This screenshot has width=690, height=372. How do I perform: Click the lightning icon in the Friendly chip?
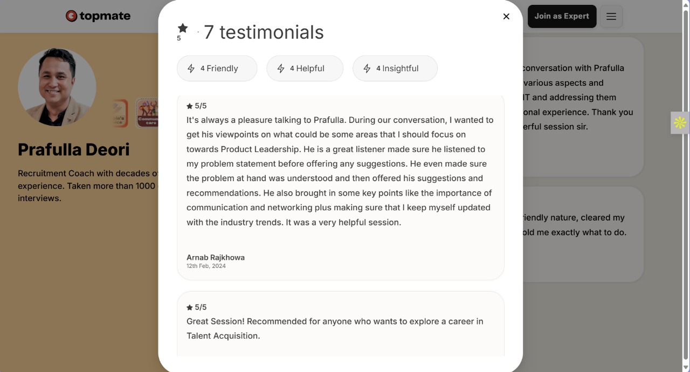pos(191,68)
